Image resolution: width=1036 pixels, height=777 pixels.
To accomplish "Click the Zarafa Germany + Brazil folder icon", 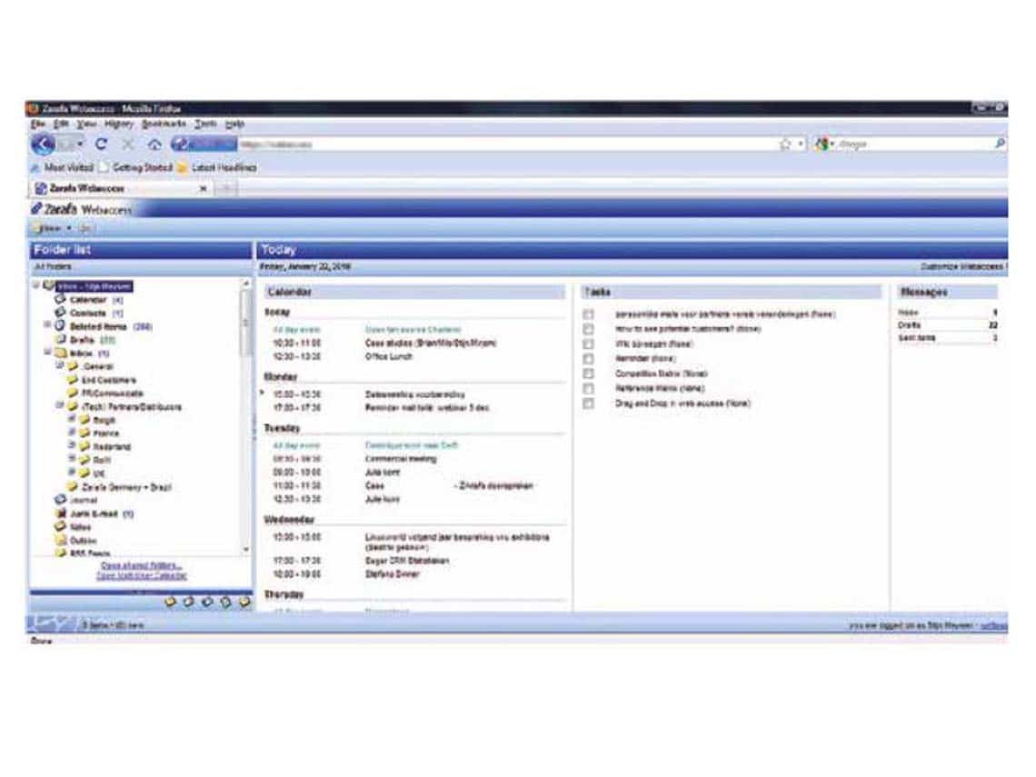I will click(73, 486).
